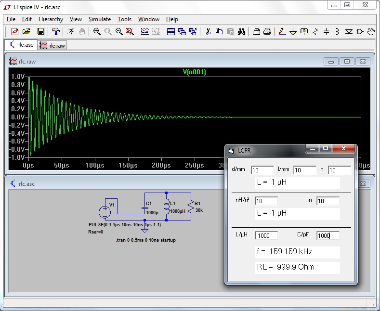Open the Control Panel hammer icon
This screenshot has width=380, height=311.
click(x=56, y=32)
